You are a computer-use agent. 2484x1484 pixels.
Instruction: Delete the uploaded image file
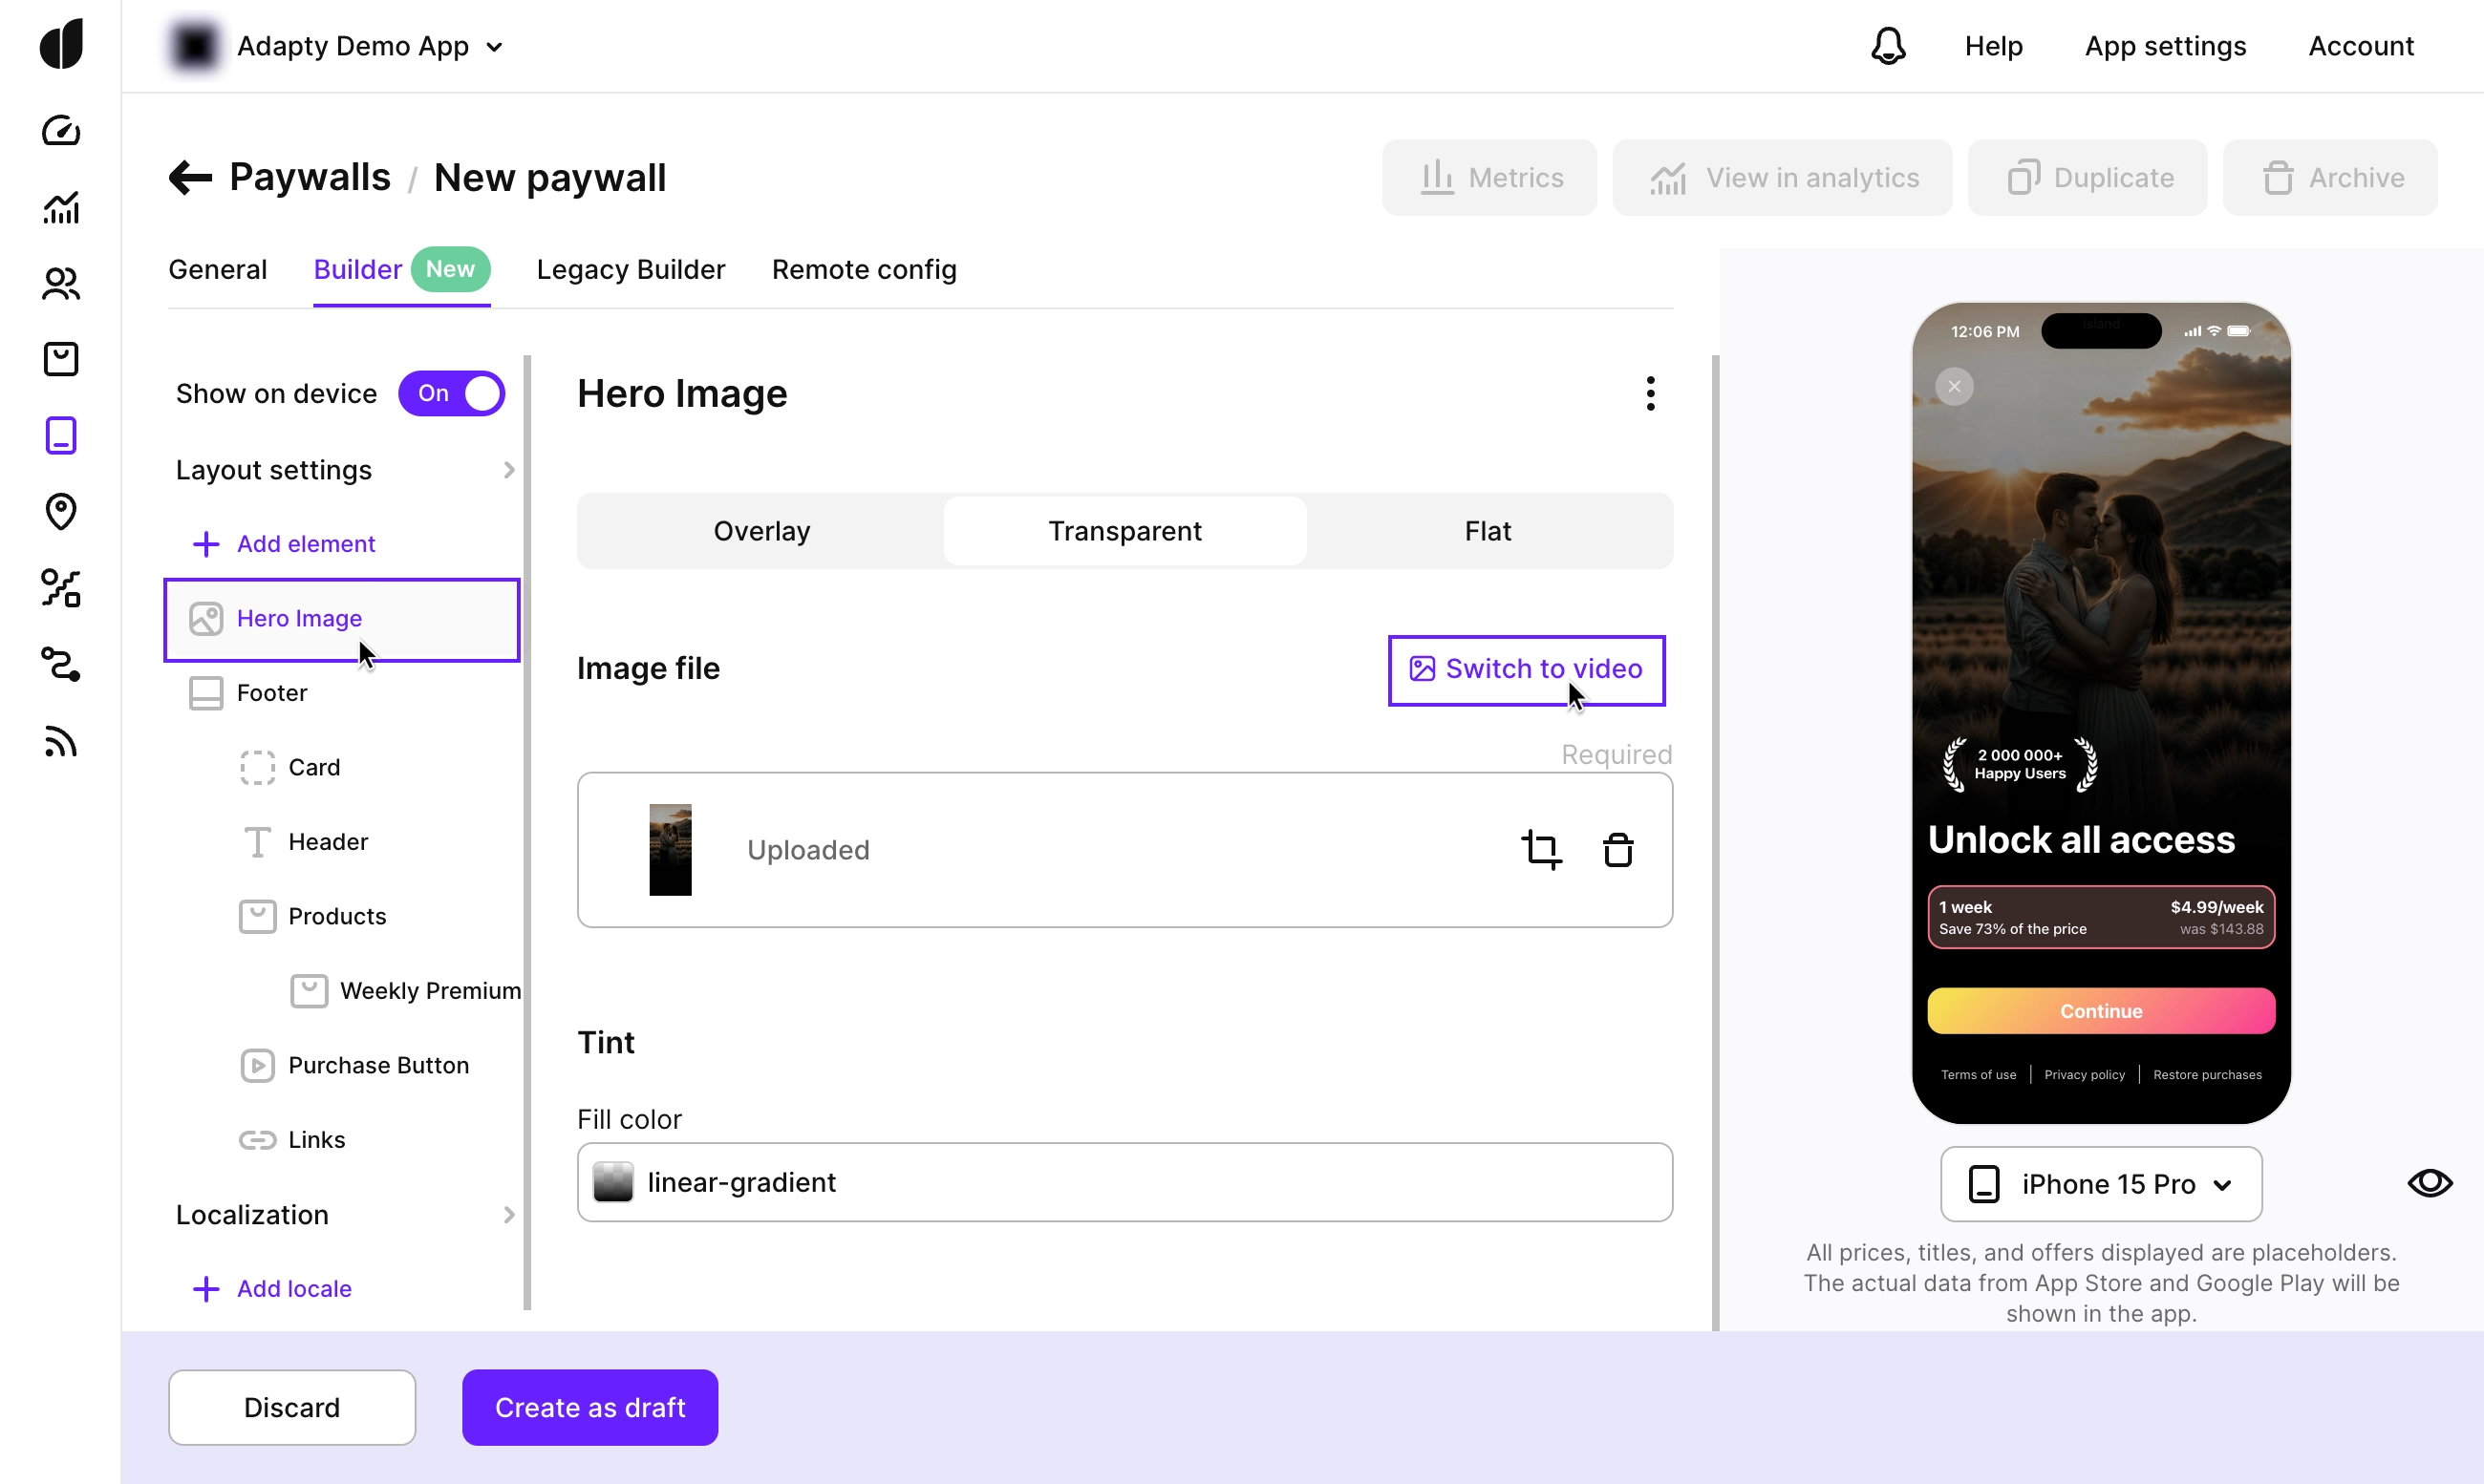pos(1617,849)
